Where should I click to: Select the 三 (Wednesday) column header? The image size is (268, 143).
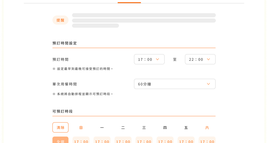(144, 128)
